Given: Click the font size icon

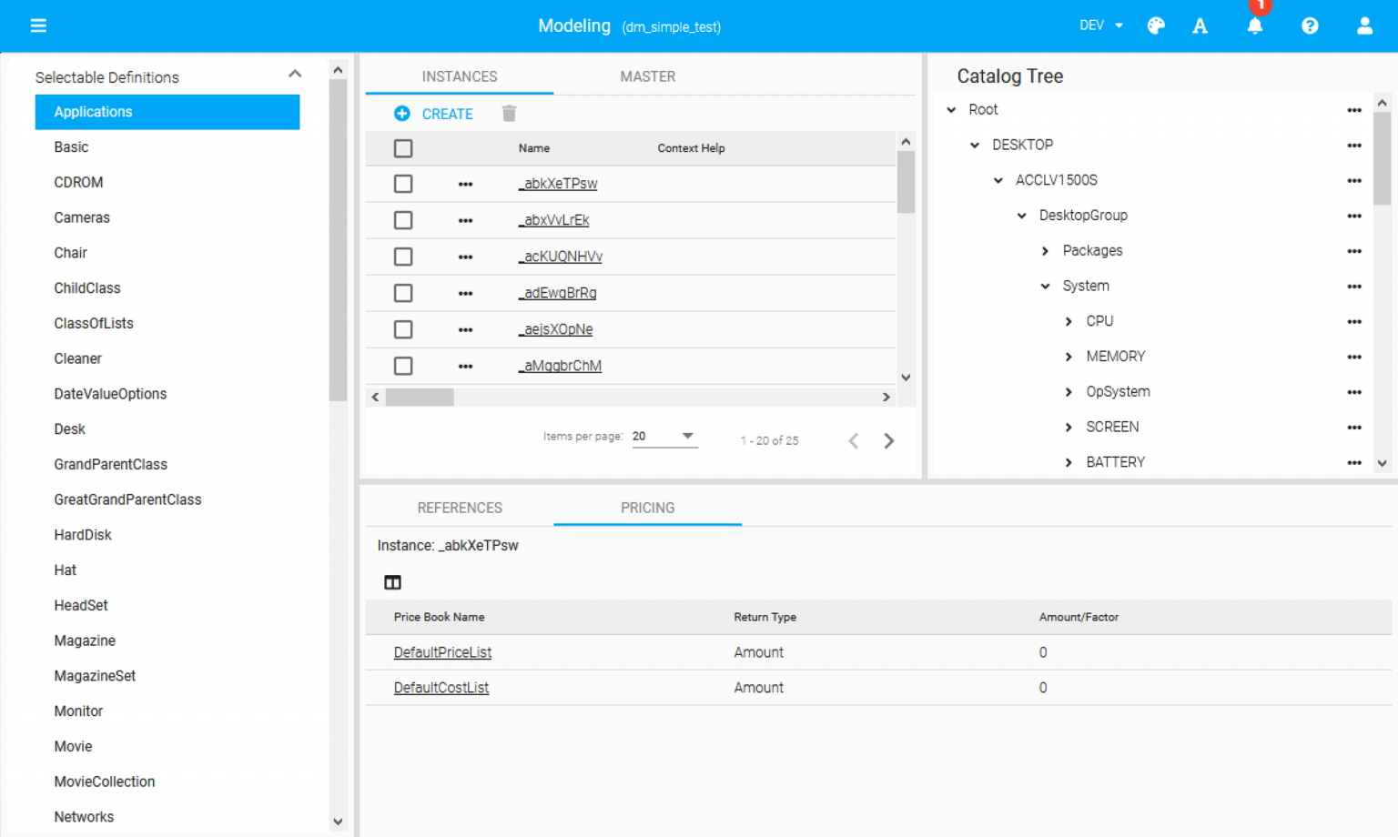Looking at the screenshot, I should [1200, 25].
